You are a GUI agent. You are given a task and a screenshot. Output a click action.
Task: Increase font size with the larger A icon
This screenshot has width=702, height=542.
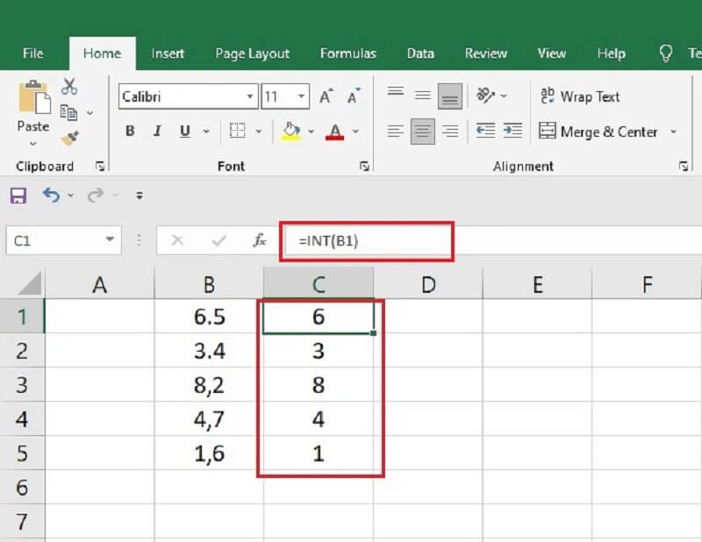326,96
